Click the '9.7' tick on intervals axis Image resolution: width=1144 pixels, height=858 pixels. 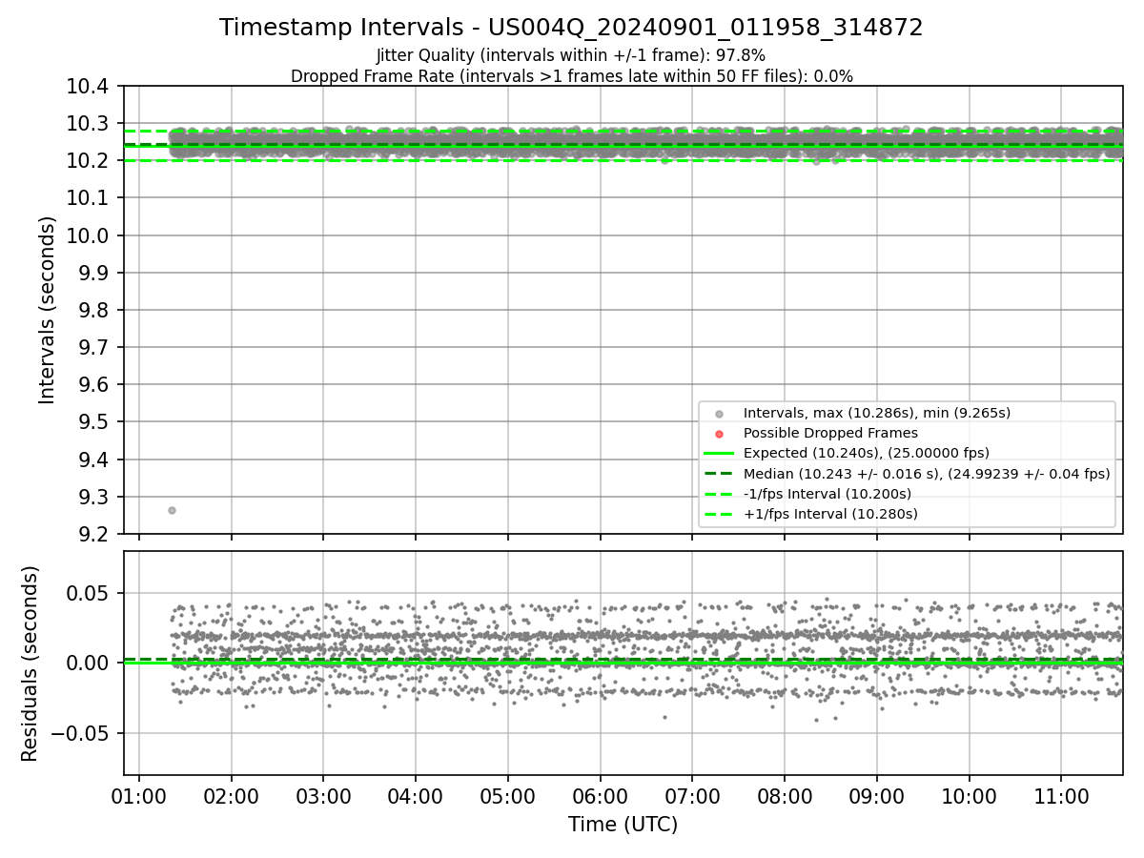(x=94, y=348)
